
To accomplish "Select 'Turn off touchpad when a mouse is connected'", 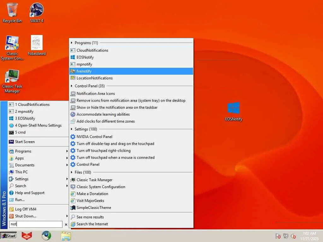I will (131, 158).
